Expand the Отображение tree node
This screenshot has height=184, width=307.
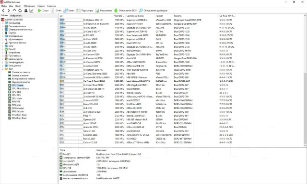pyautogui.click(x=3, y=36)
